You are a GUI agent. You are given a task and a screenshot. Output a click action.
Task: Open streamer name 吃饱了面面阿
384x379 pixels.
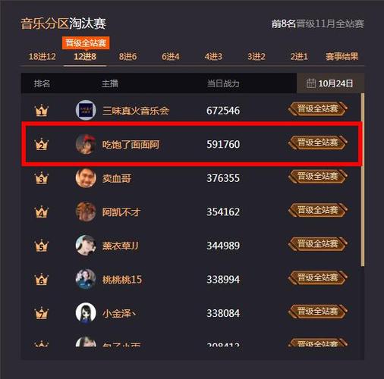pos(131,145)
